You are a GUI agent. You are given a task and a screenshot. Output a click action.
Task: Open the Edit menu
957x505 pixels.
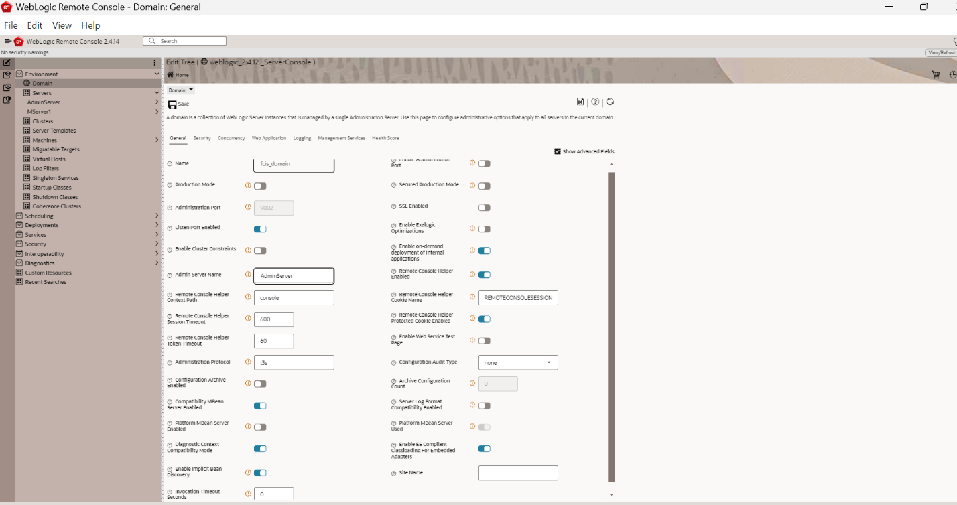pos(35,25)
